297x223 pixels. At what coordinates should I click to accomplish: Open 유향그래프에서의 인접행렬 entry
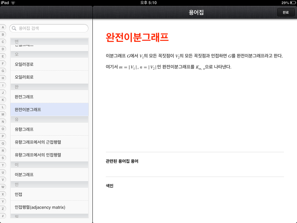tap(50, 155)
